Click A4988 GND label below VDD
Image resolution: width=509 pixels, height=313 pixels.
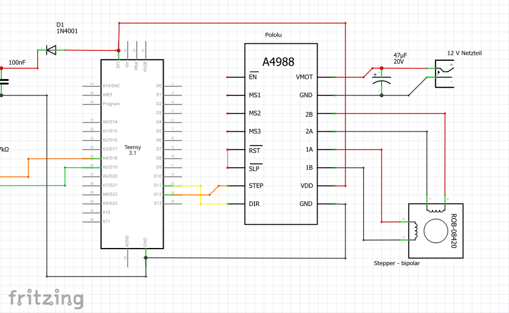tap(306, 204)
